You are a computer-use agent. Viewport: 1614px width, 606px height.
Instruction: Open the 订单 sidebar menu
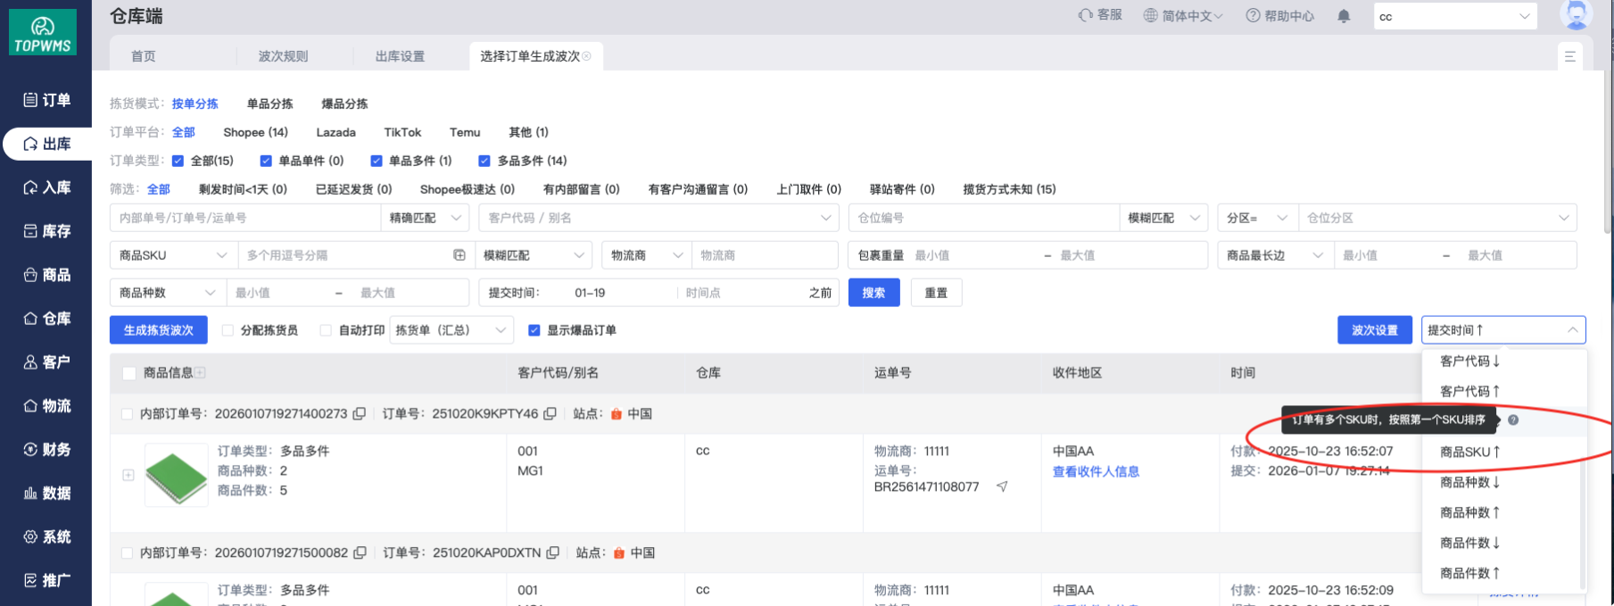click(46, 100)
